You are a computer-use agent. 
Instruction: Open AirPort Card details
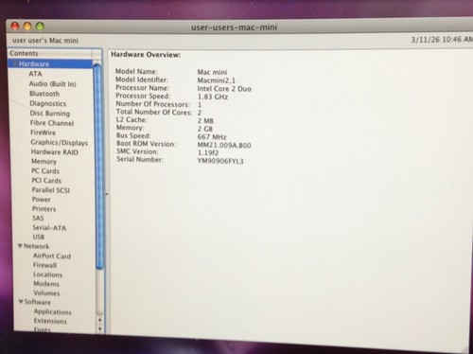click(52, 256)
